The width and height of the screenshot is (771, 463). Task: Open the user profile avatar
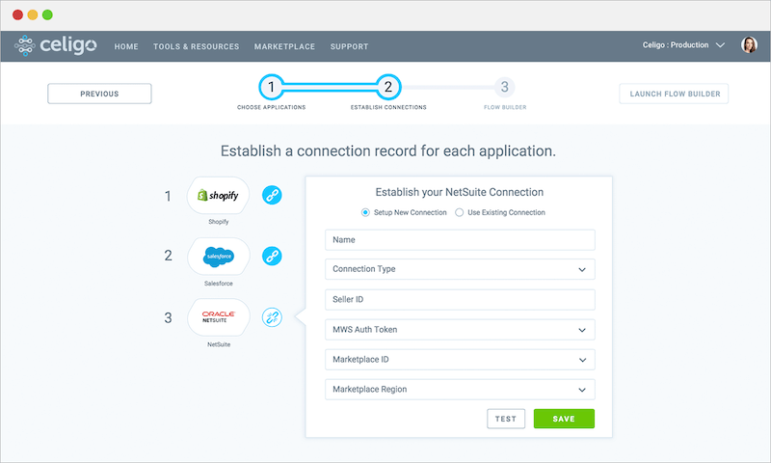click(749, 45)
